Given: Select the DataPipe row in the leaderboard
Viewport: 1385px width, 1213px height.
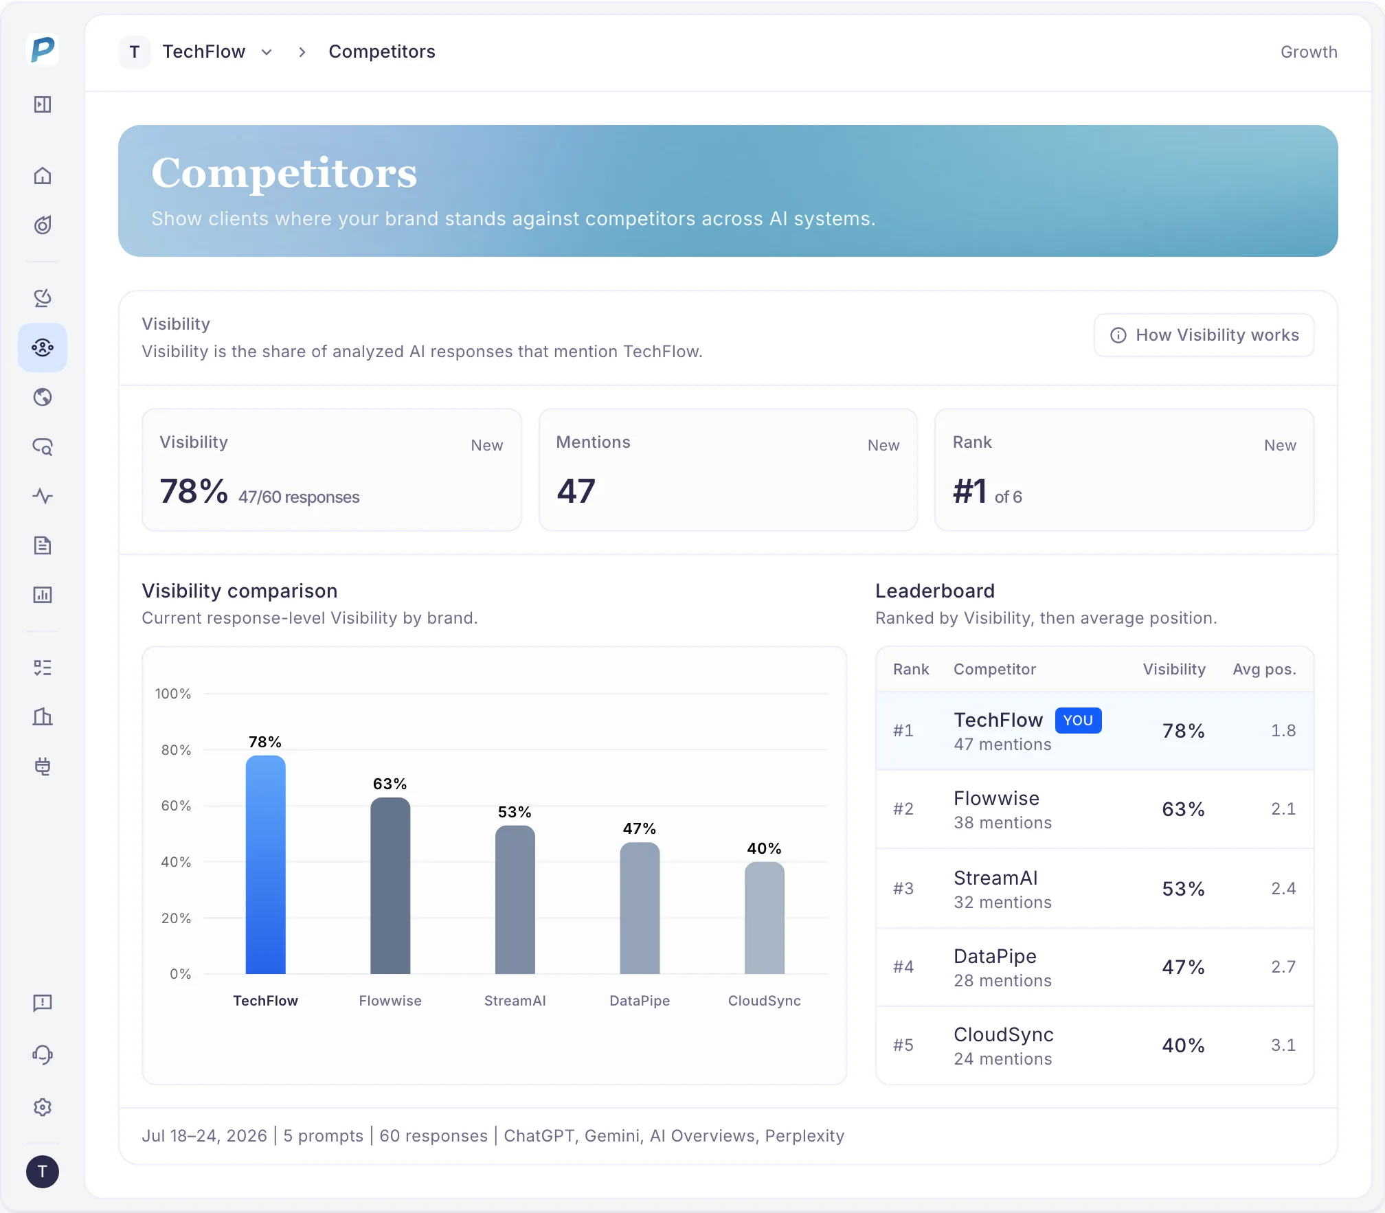Looking at the screenshot, I should (1095, 967).
